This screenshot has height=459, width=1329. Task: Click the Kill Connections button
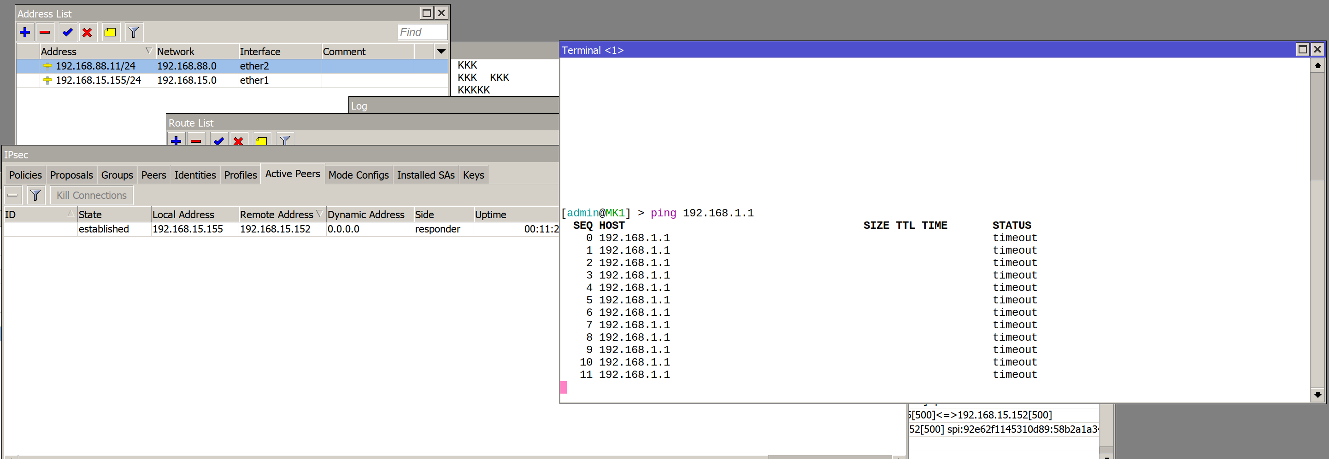91,195
